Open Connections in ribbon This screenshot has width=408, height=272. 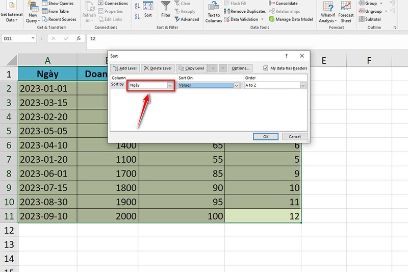tap(113, 4)
